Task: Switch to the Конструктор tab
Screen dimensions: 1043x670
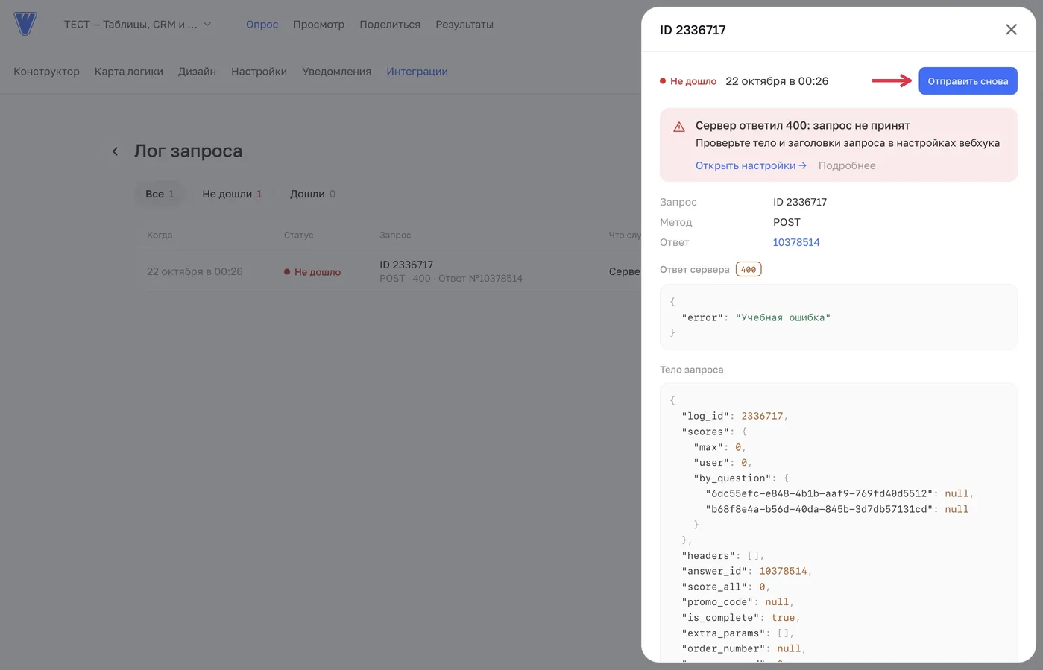Action: click(46, 72)
